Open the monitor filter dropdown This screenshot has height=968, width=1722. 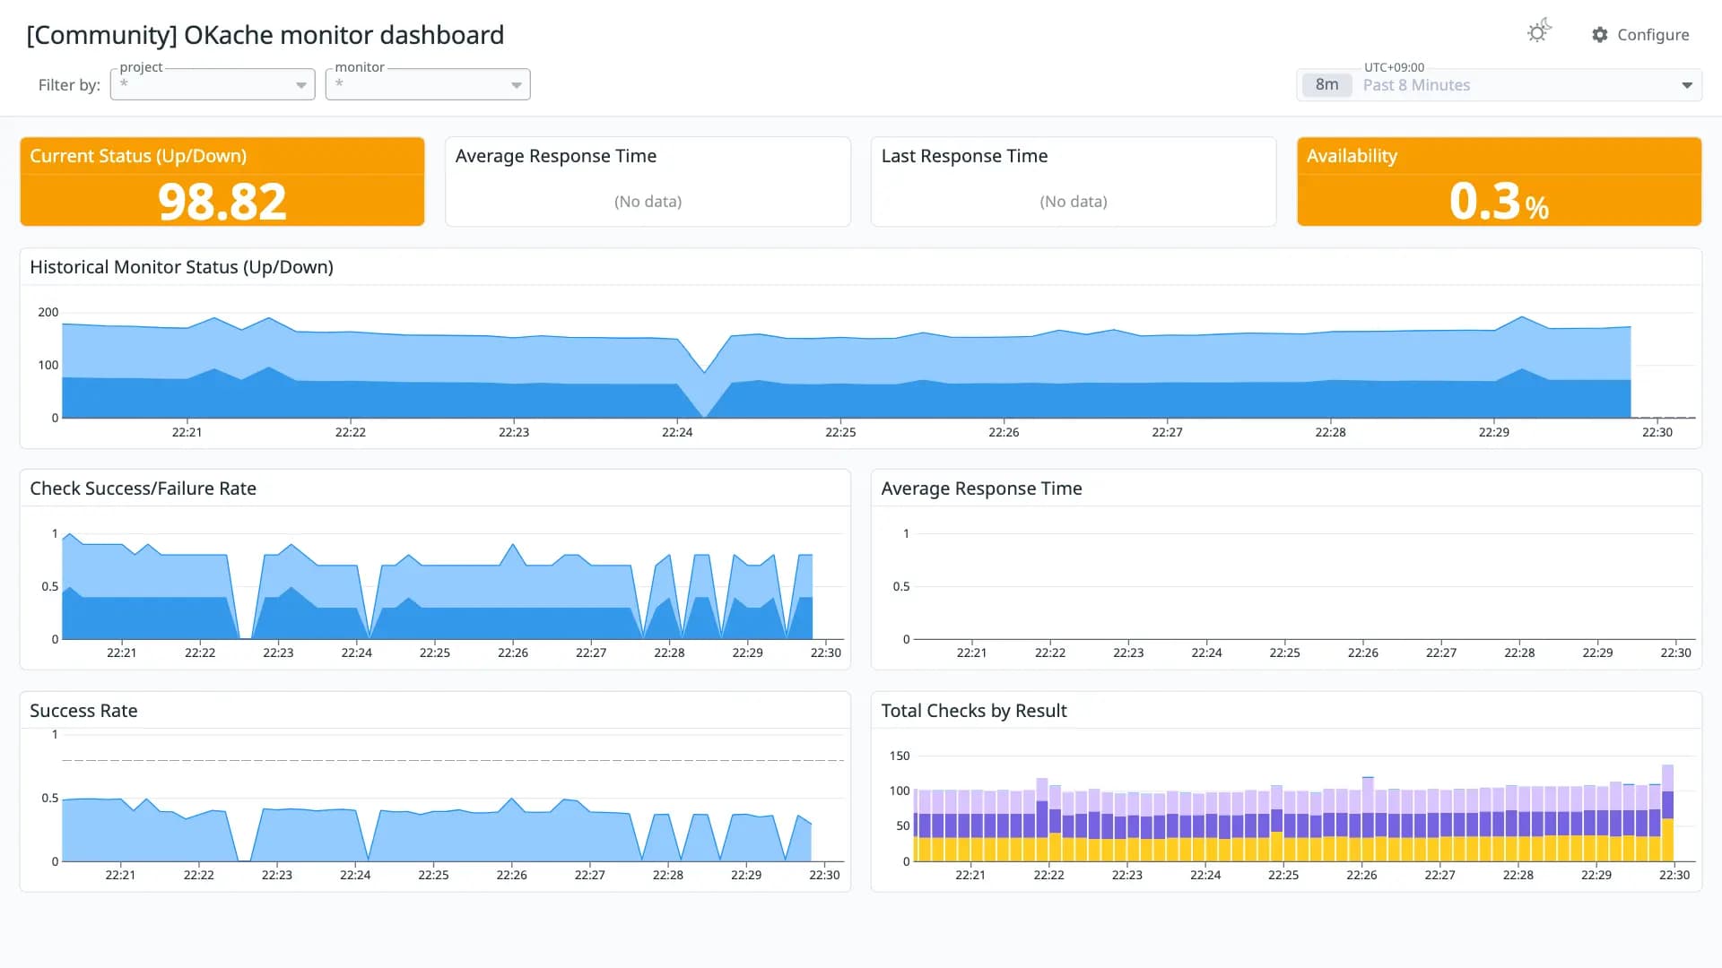(428, 84)
